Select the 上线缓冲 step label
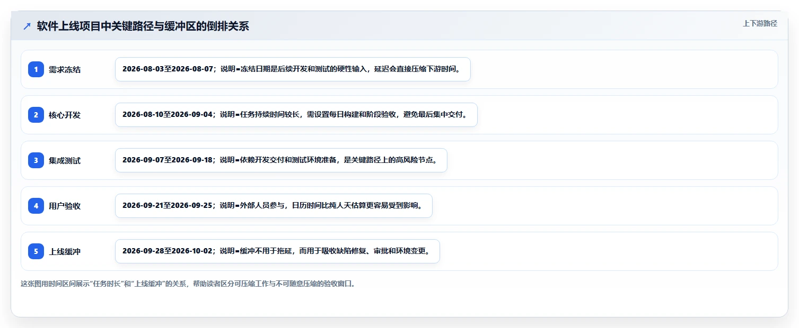Viewport: 799px width, 328px height. (65, 251)
